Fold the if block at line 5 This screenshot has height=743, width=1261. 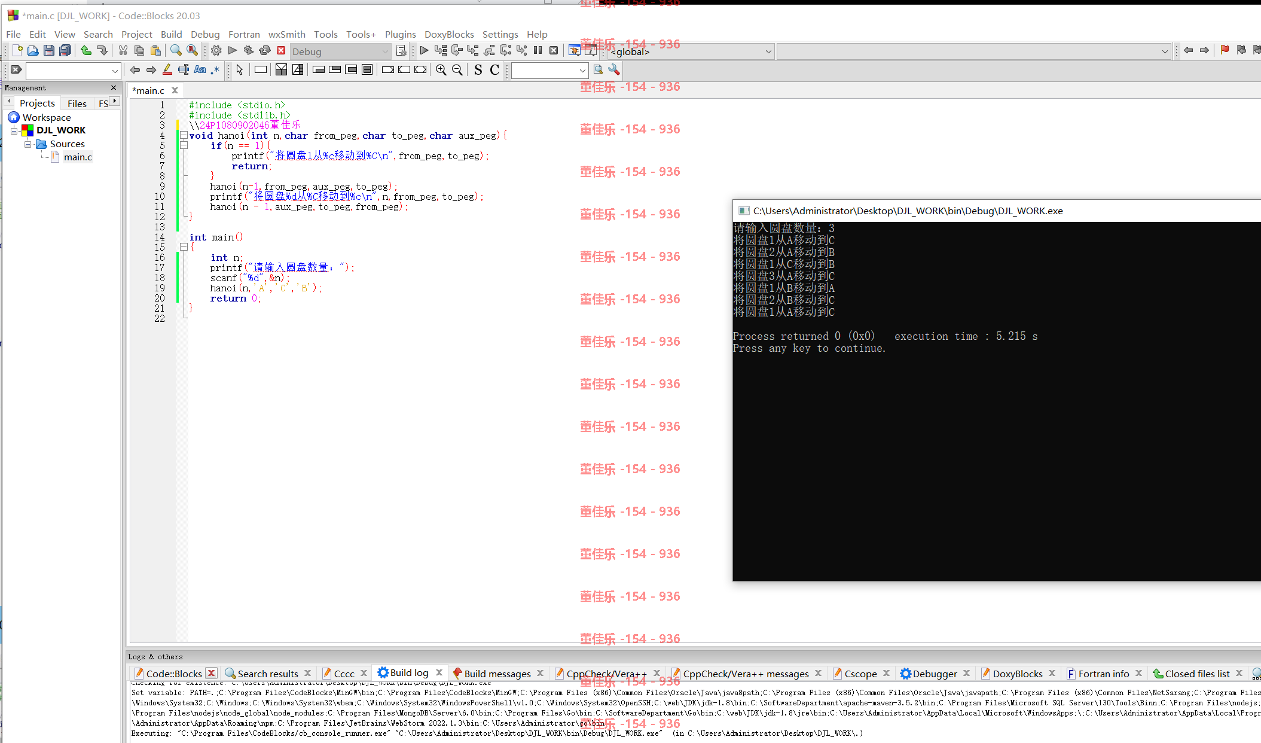[184, 146]
